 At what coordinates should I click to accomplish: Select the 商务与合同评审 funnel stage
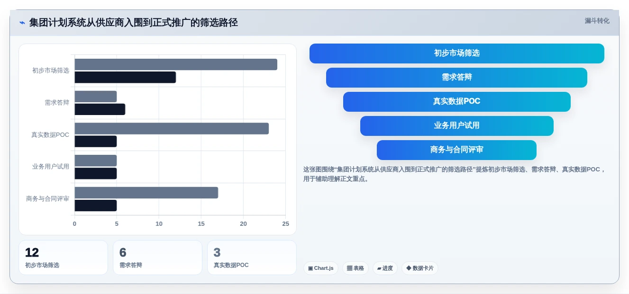tap(457, 150)
